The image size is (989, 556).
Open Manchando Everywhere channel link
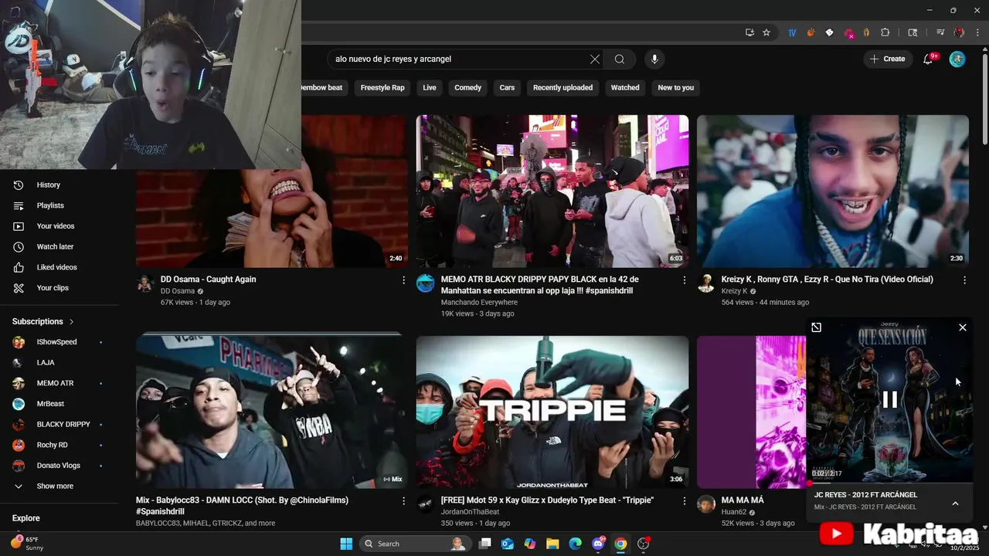[x=479, y=303]
